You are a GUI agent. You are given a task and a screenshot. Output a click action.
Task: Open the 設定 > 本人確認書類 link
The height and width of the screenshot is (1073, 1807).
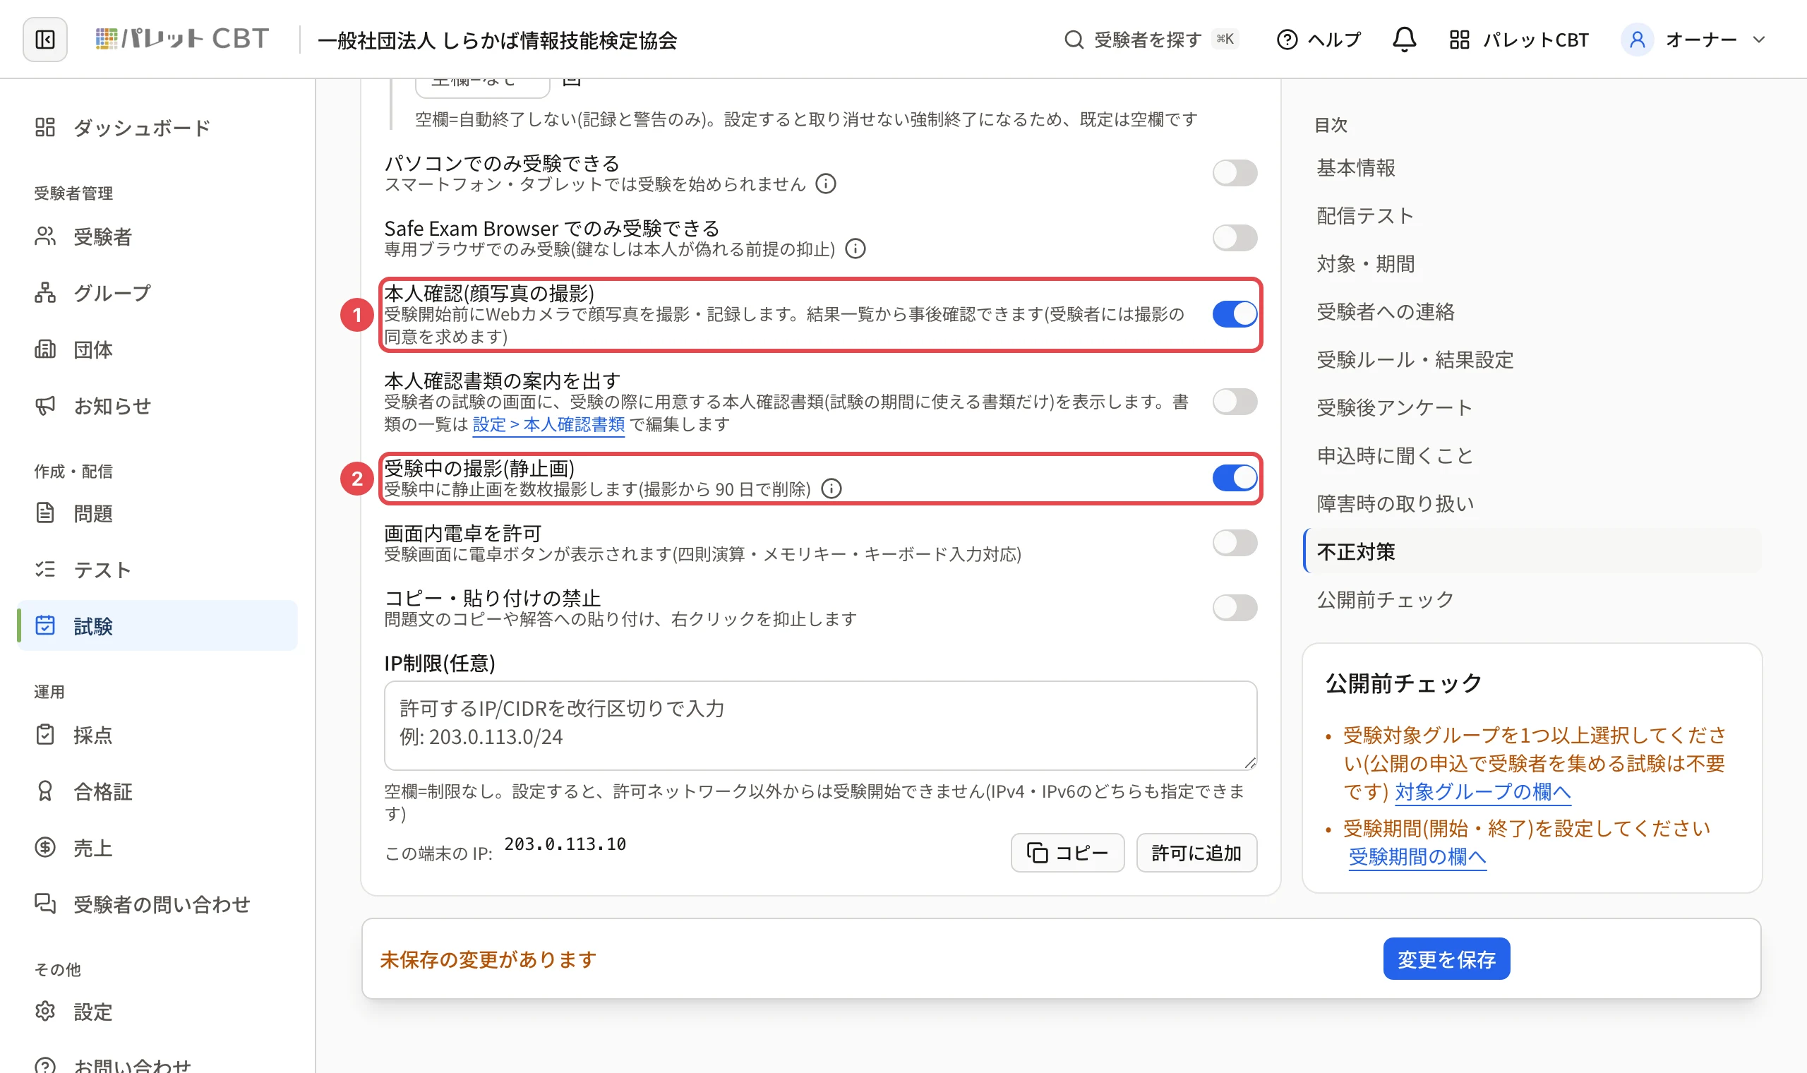[x=548, y=424]
